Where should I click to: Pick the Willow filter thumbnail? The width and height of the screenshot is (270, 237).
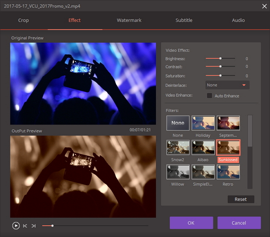pyautogui.click(x=178, y=172)
